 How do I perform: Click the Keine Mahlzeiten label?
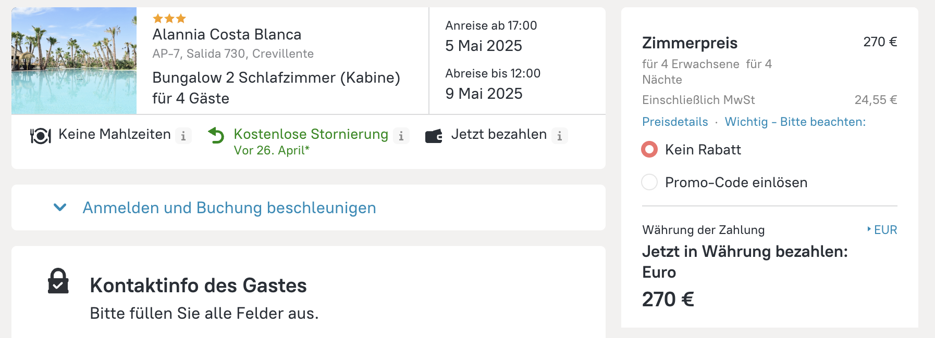(115, 134)
